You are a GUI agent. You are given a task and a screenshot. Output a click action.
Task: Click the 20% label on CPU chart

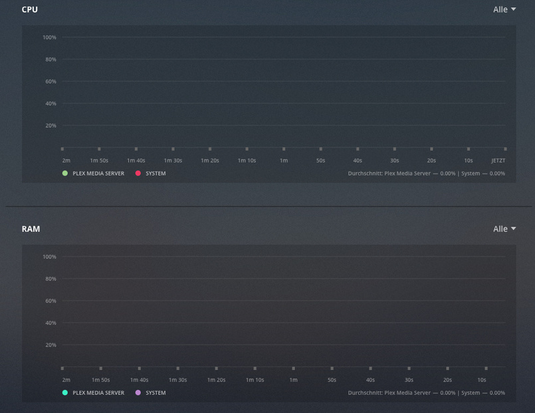click(x=51, y=126)
